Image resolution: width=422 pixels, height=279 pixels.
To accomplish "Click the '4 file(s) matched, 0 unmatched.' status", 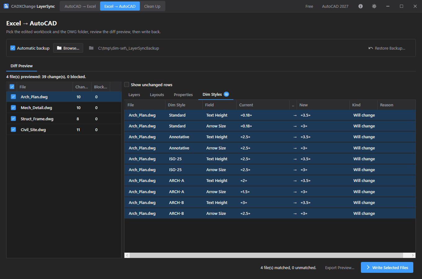I will (x=288, y=268).
